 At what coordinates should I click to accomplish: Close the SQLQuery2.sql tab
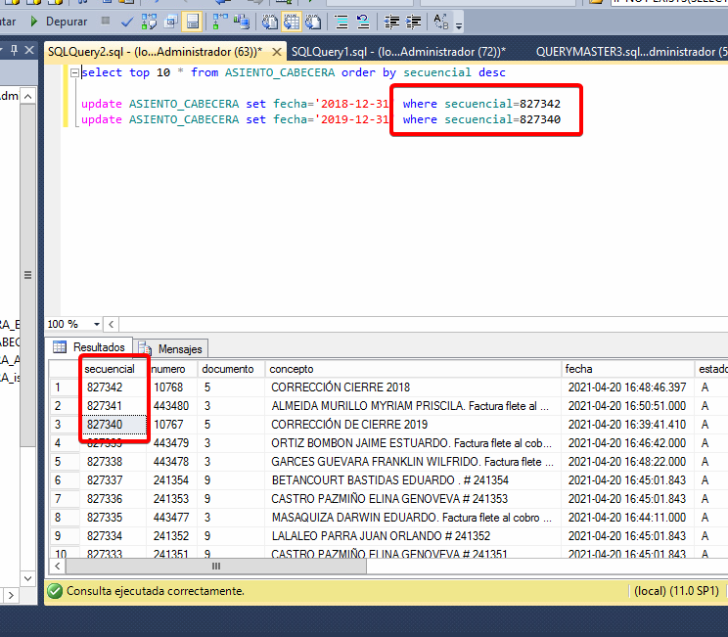277,52
